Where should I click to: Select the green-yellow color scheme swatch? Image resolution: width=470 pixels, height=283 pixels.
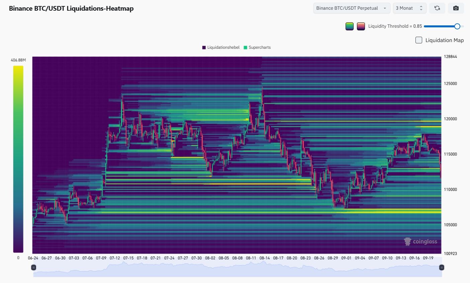350,26
